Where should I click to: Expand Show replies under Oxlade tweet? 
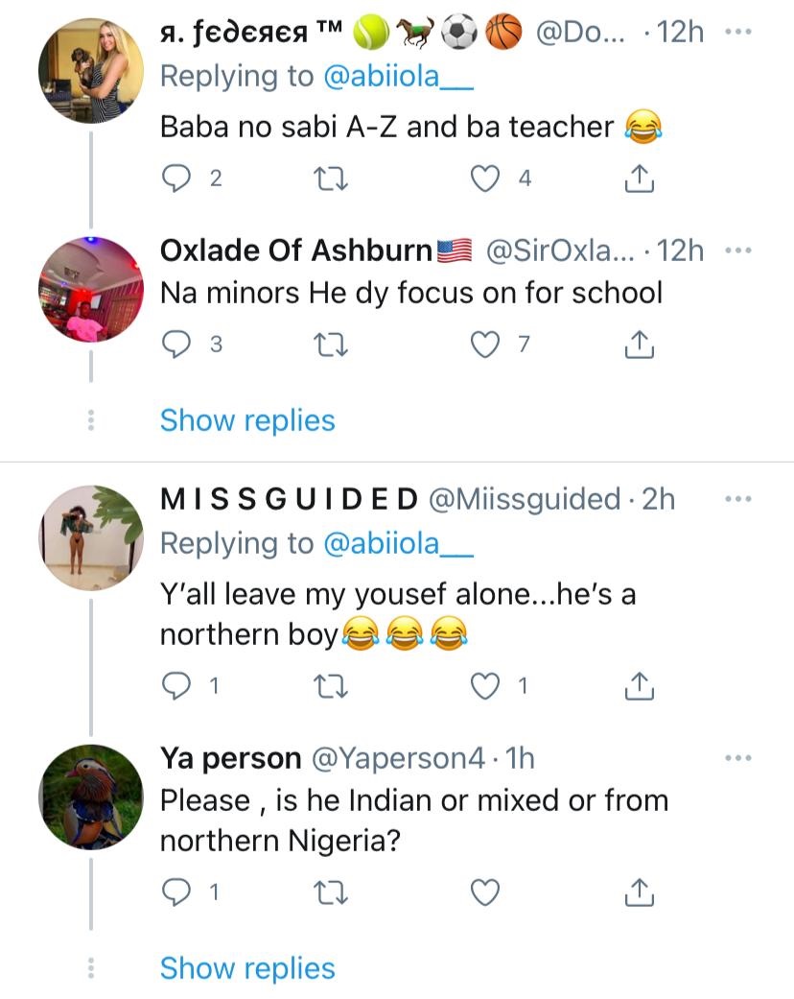[247, 420]
